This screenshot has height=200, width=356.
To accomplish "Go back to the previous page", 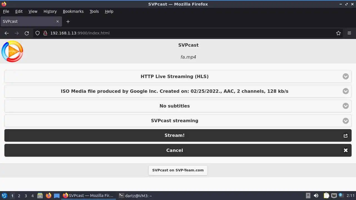I will [x=7, y=33].
